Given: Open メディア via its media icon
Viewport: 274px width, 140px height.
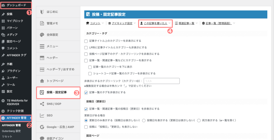Looking at the screenshot, I should click(3, 35).
